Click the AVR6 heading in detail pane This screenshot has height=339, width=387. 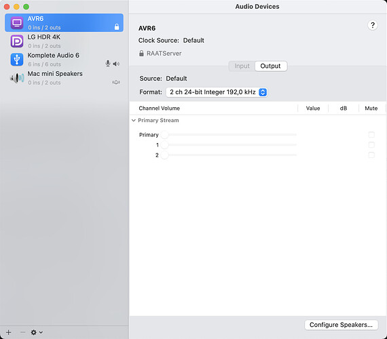(x=147, y=28)
